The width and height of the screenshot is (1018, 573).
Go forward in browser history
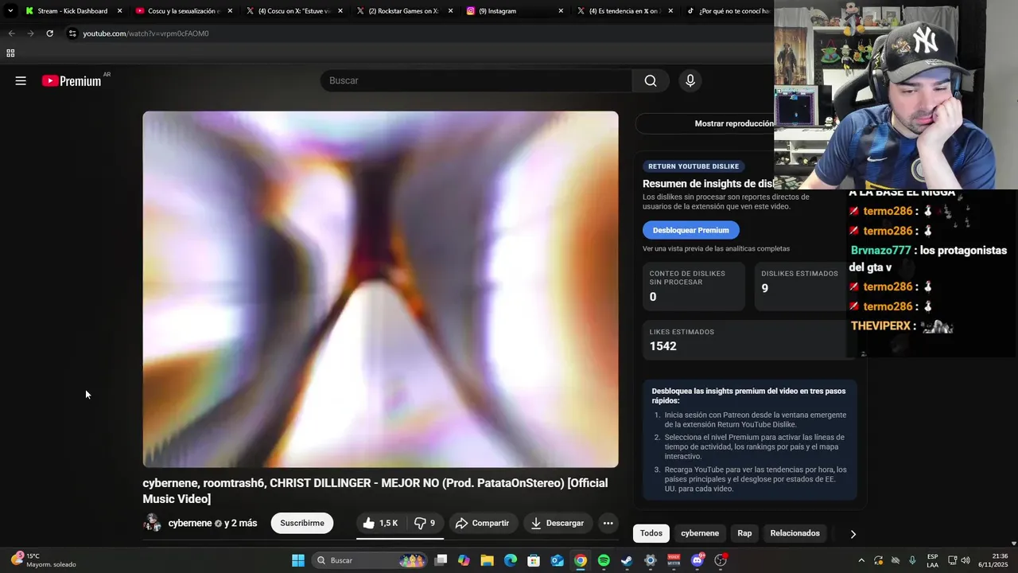pos(30,33)
